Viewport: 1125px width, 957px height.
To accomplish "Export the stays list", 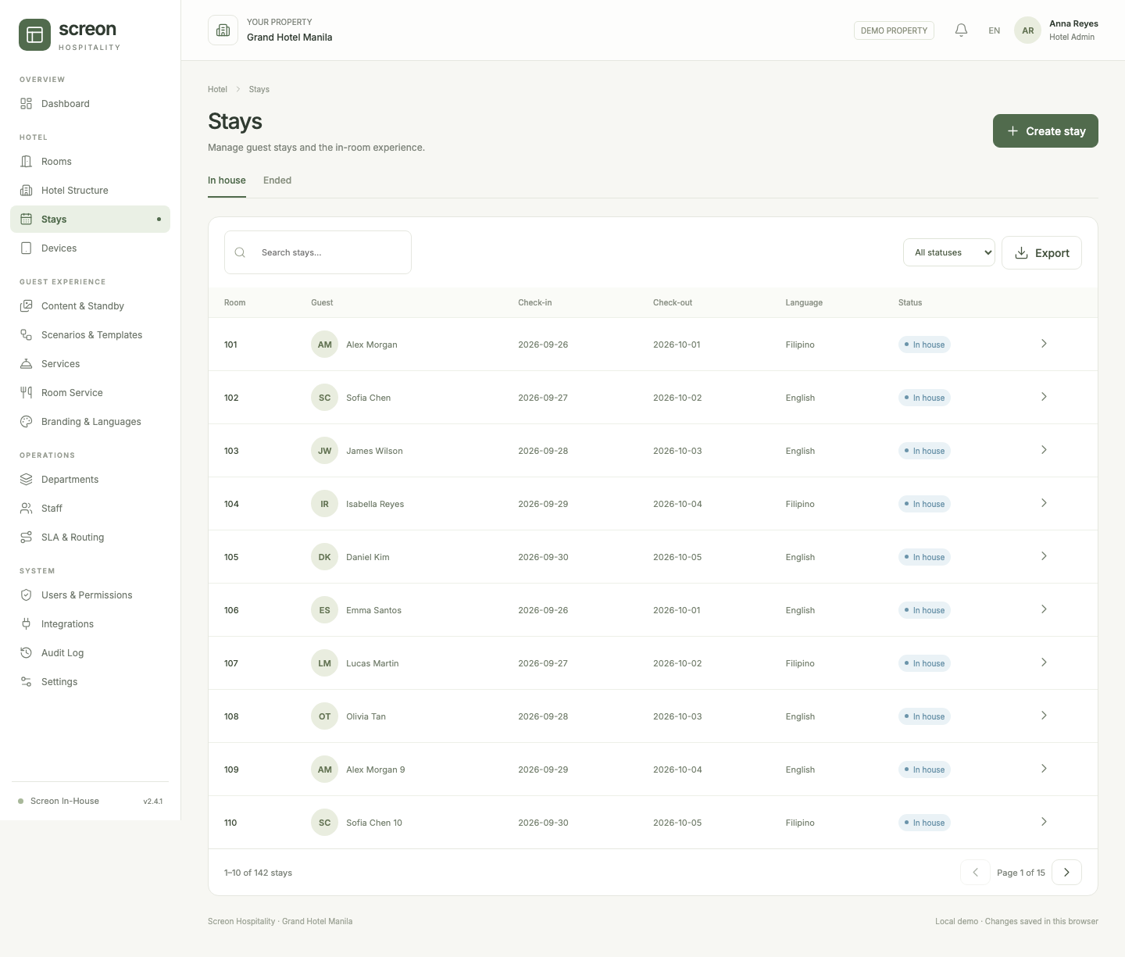I will click(1041, 252).
